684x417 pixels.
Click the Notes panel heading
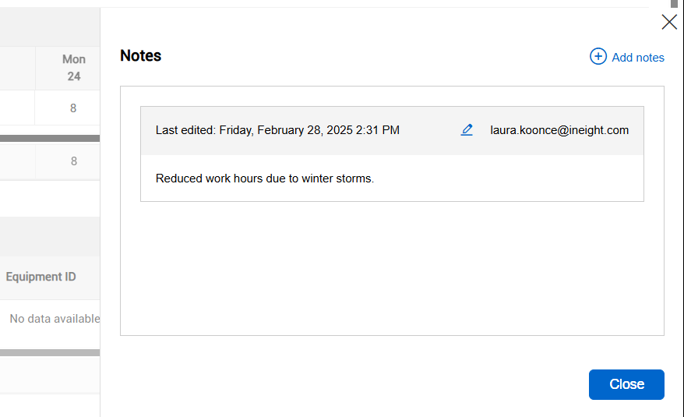pyautogui.click(x=141, y=56)
